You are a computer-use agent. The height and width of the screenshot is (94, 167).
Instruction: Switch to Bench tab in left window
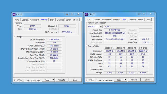(x=68, y=20)
